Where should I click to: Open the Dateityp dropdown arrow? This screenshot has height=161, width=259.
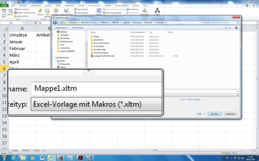pos(238,95)
